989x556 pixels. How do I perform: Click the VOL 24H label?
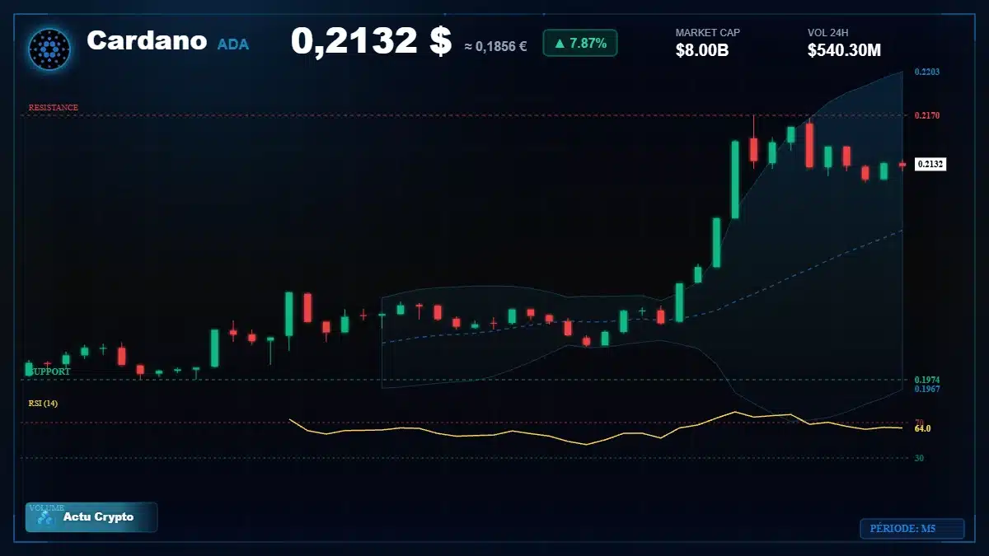coord(828,33)
